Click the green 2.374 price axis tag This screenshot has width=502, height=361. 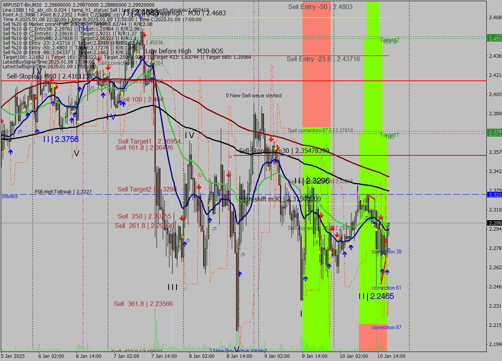click(494, 133)
